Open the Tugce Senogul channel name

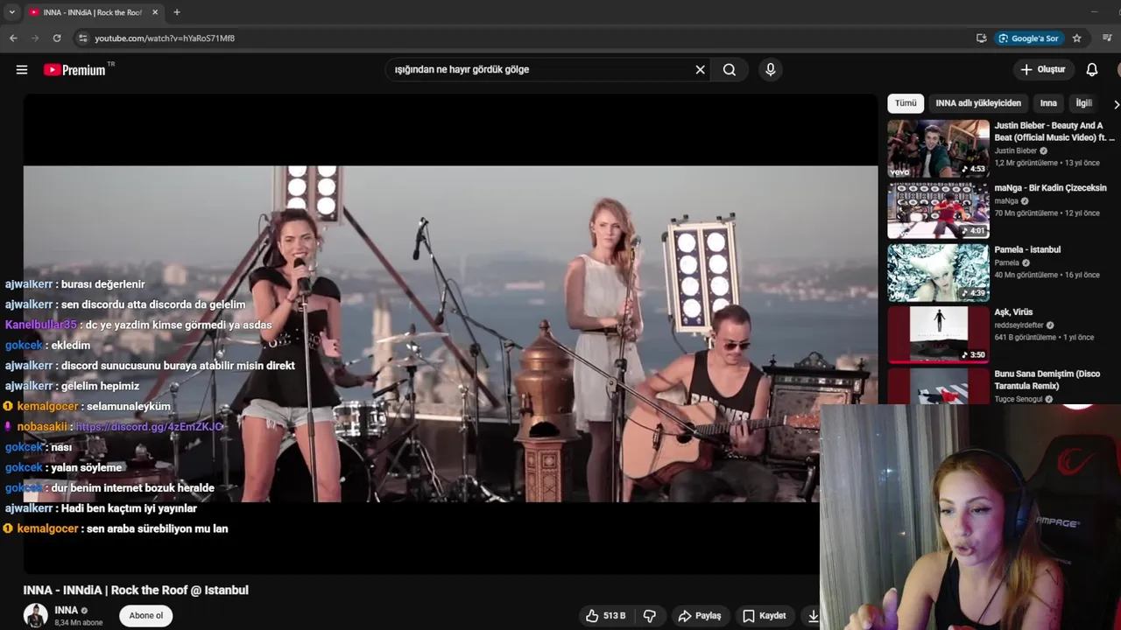[x=1018, y=400]
